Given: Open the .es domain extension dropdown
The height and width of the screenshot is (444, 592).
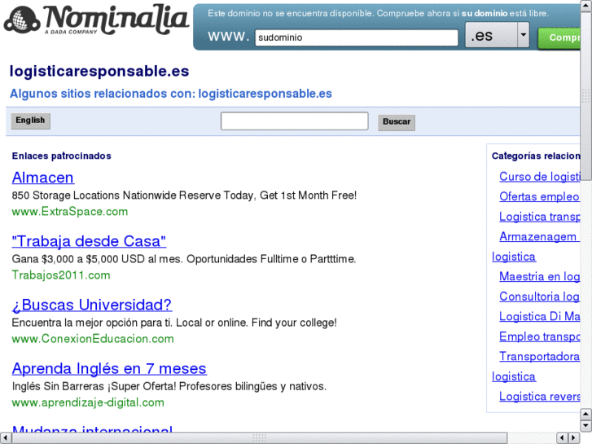Looking at the screenshot, I should point(498,35).
